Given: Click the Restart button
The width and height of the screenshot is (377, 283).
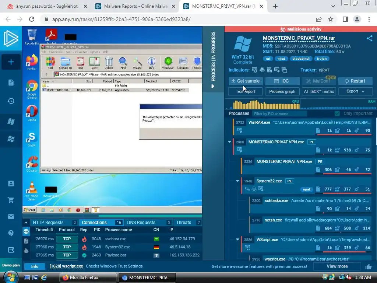Looking at the screenshot, I should tap(355, 81).
